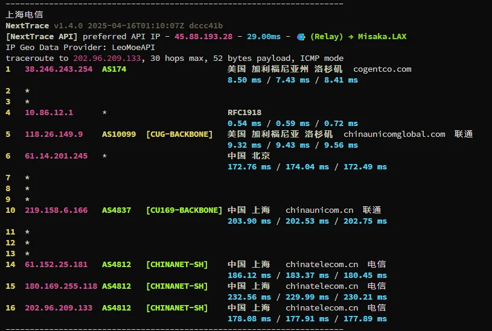Click the [CU169-BACKBONE] tag
The image size is (492, 331).
184,210
